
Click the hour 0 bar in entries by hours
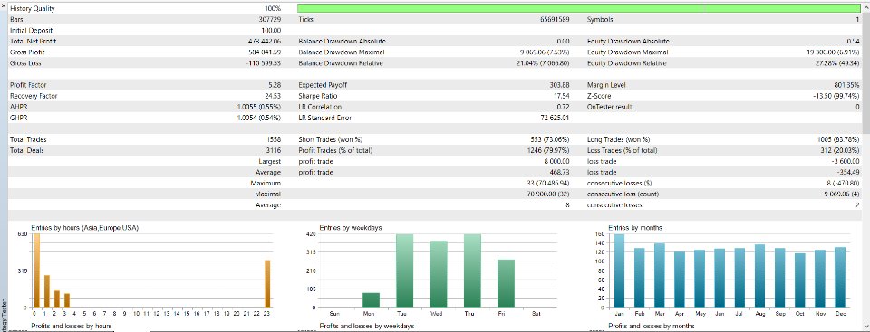click(x=36, y=270)
